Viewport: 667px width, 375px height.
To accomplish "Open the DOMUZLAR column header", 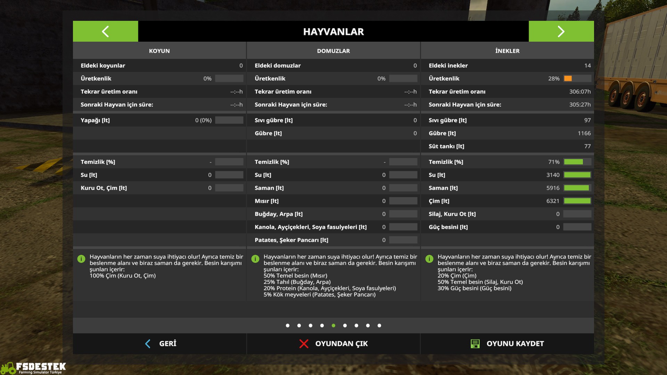I will pyautogui.click(x=333, y=51).
